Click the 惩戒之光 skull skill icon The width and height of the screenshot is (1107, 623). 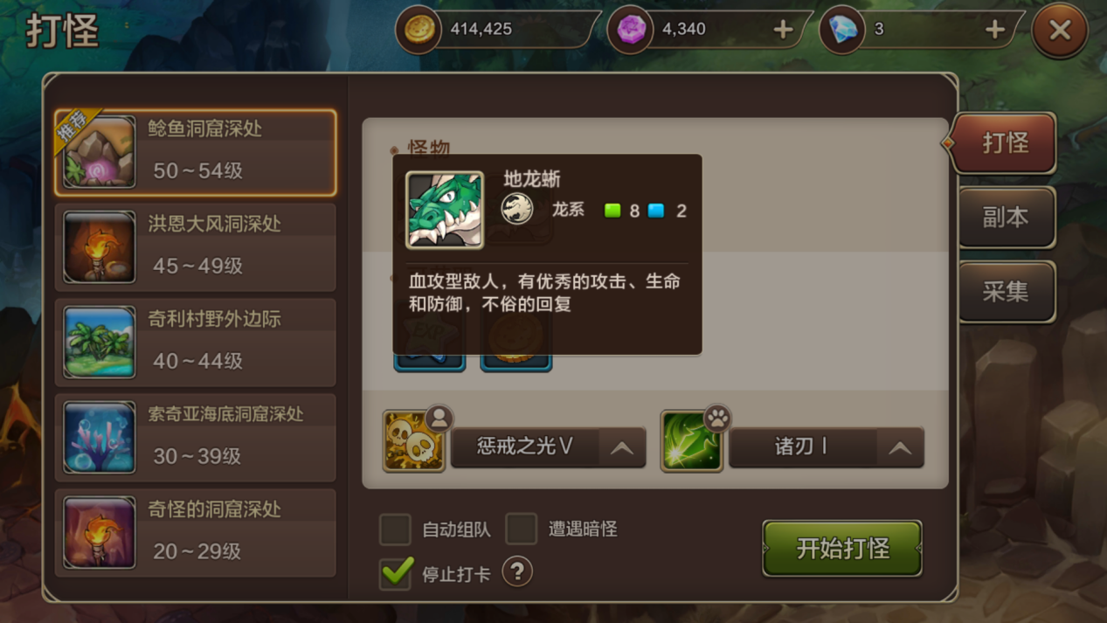point(413,441)
